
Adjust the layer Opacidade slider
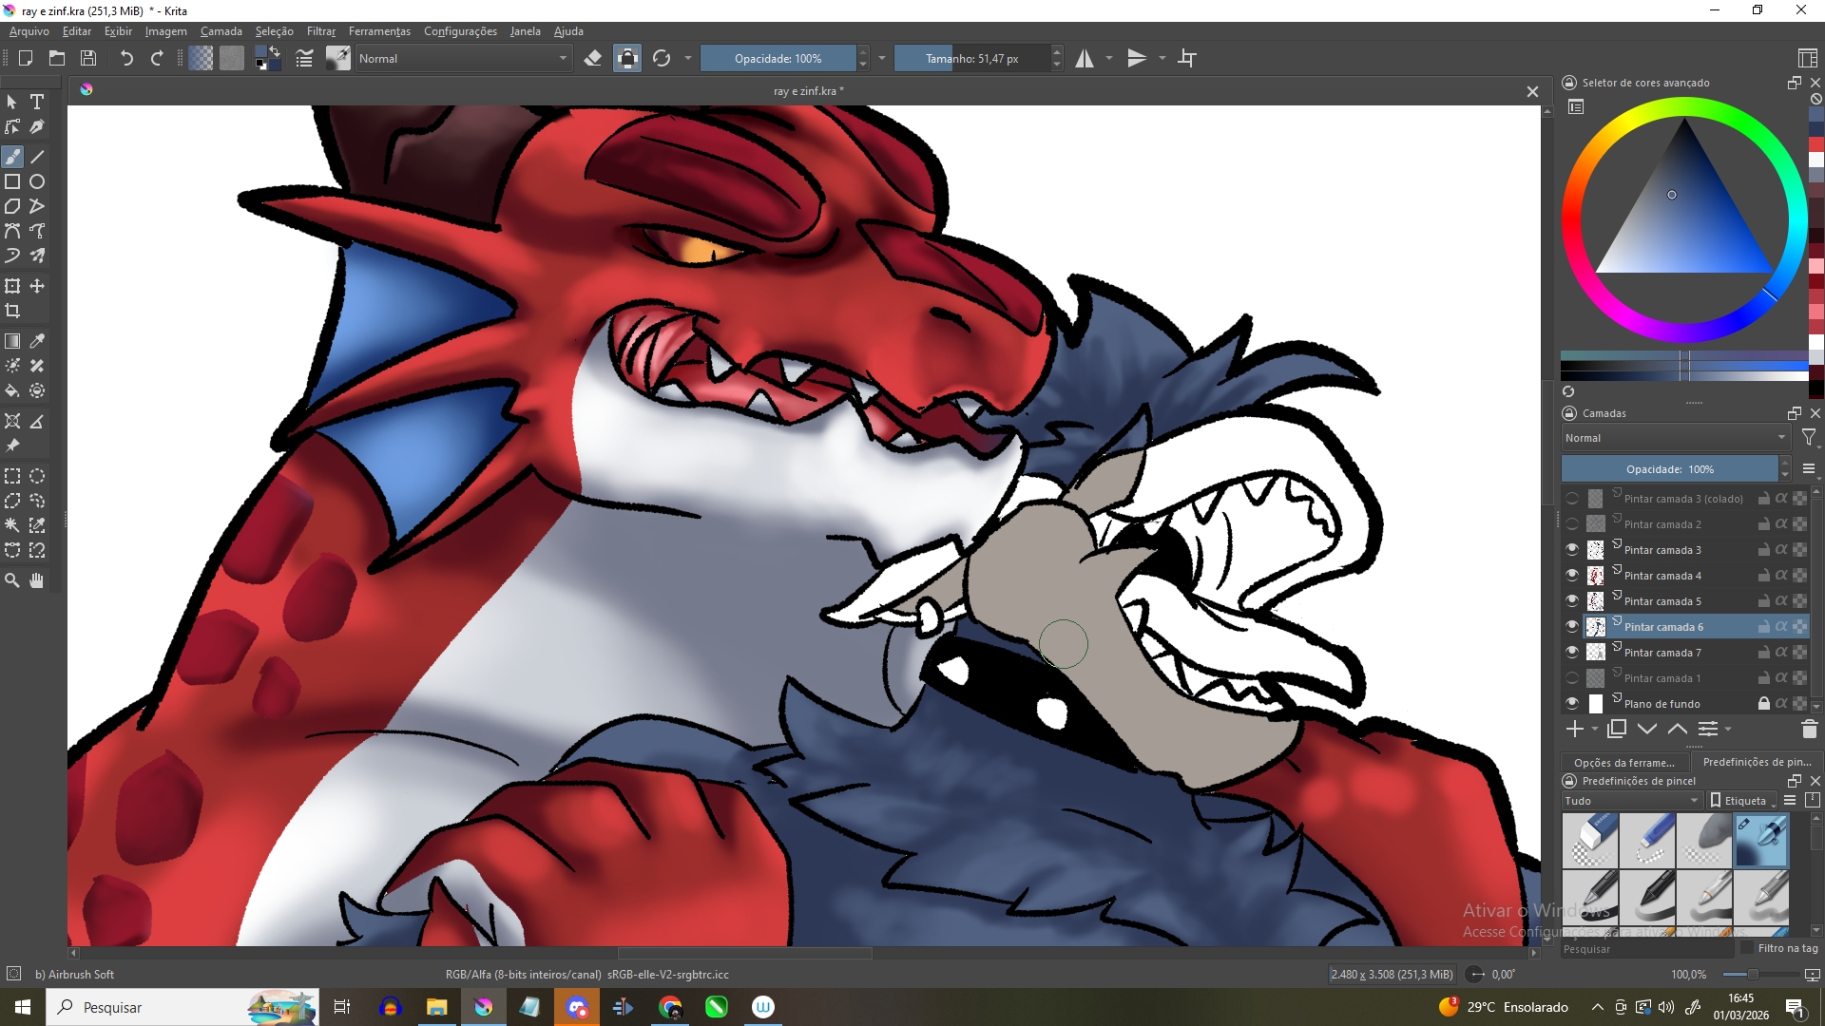tap(1669, 469)
